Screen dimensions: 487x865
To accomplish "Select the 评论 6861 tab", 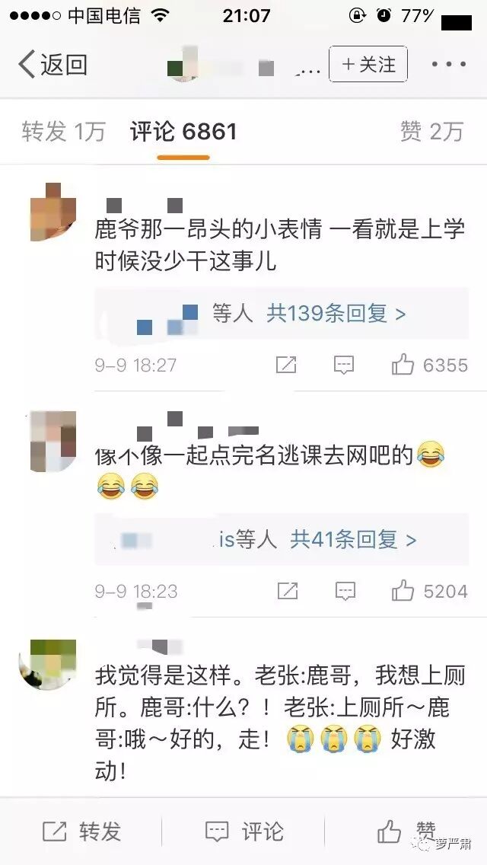I will click(183, 132).
